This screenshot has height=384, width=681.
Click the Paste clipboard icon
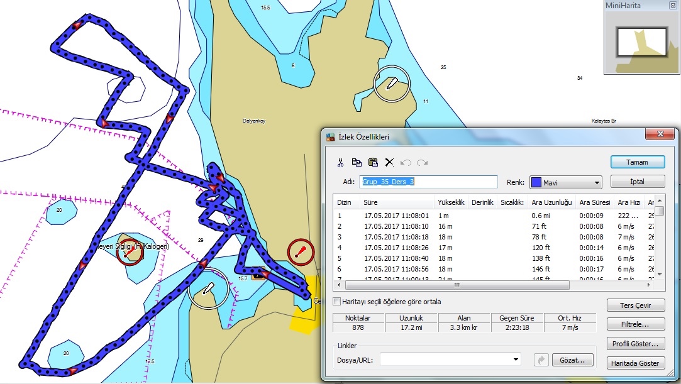click(373, 162)
